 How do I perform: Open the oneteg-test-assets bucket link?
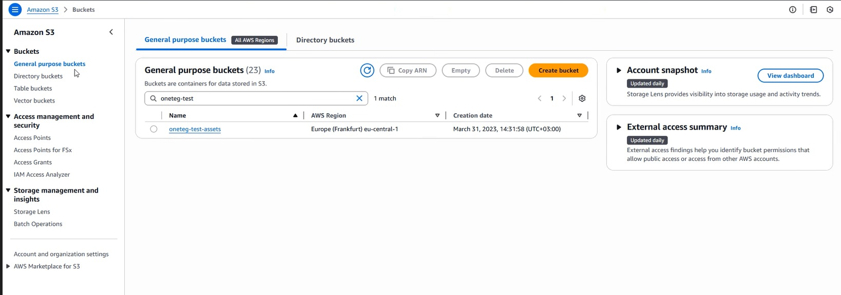point(195,129)
